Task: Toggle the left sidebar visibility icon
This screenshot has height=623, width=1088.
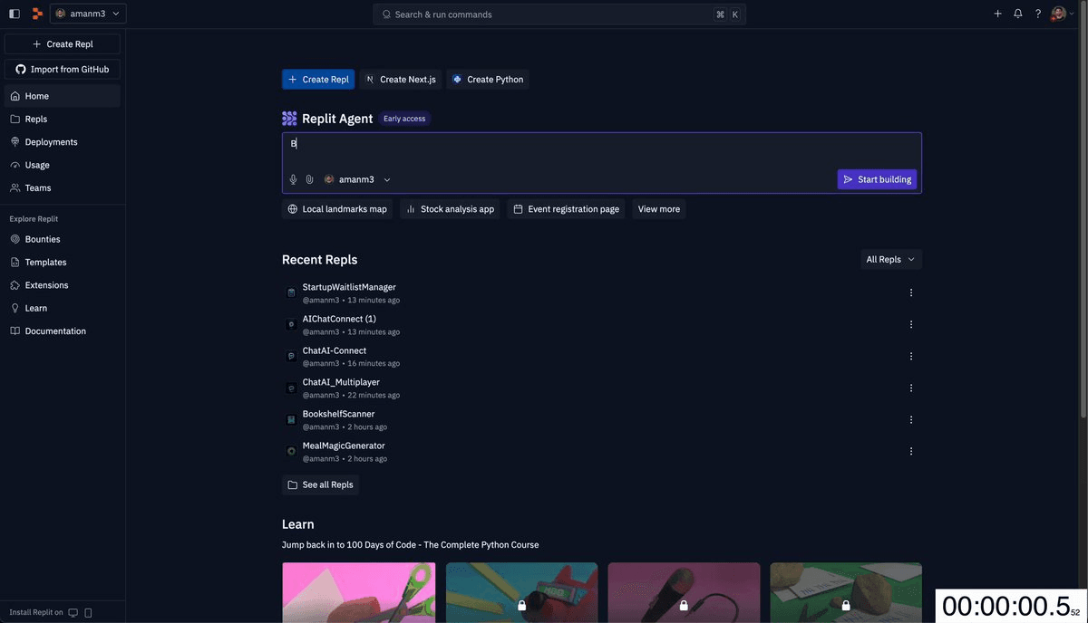Action: (x=13, y=13)
